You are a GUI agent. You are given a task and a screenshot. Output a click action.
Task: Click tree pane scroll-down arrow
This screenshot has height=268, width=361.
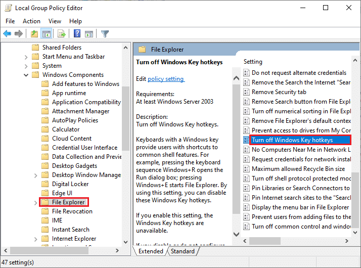click(126, 242)
